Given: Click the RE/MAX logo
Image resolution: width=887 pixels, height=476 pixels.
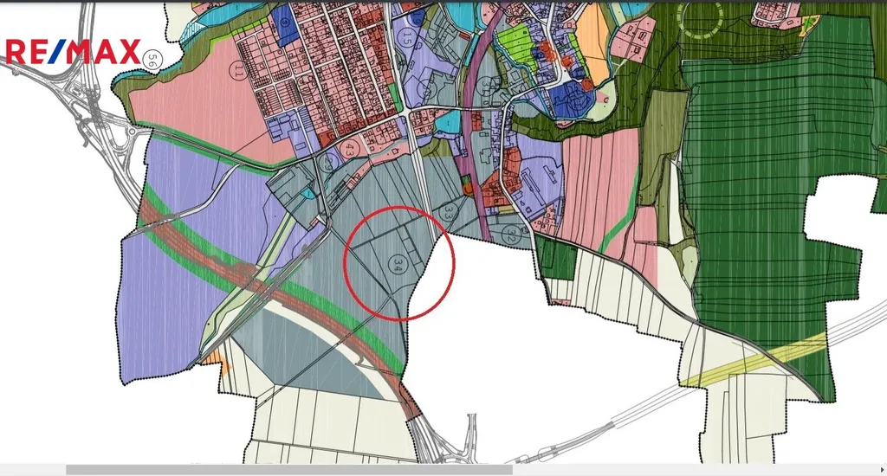Looking at the screenshot, I should pos(72,52).
